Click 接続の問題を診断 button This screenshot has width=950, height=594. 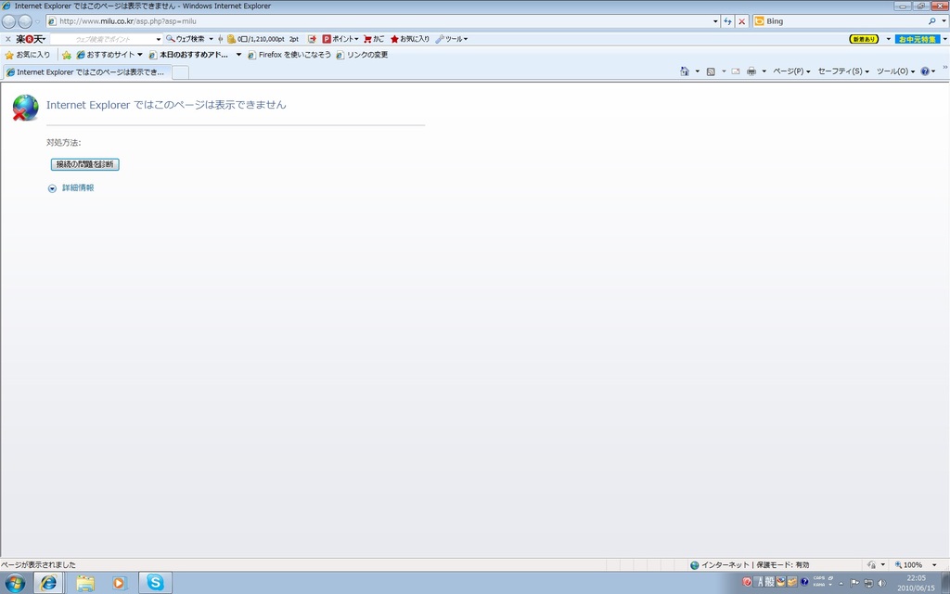(x=85, y=164)
